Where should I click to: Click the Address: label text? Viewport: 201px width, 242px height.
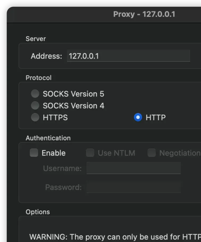coord(46,56)
